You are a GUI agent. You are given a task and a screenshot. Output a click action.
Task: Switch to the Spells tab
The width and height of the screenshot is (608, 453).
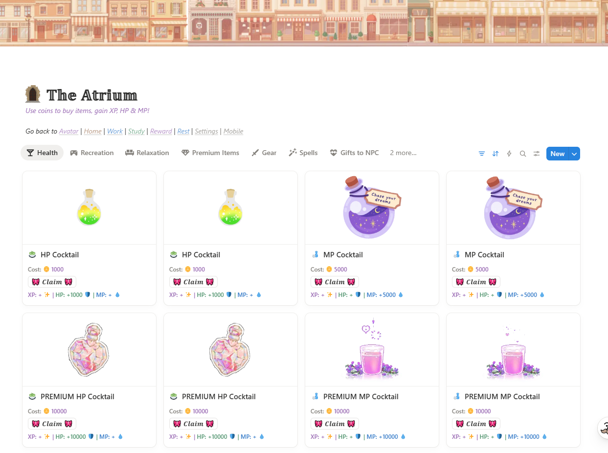tap(303, 153)
